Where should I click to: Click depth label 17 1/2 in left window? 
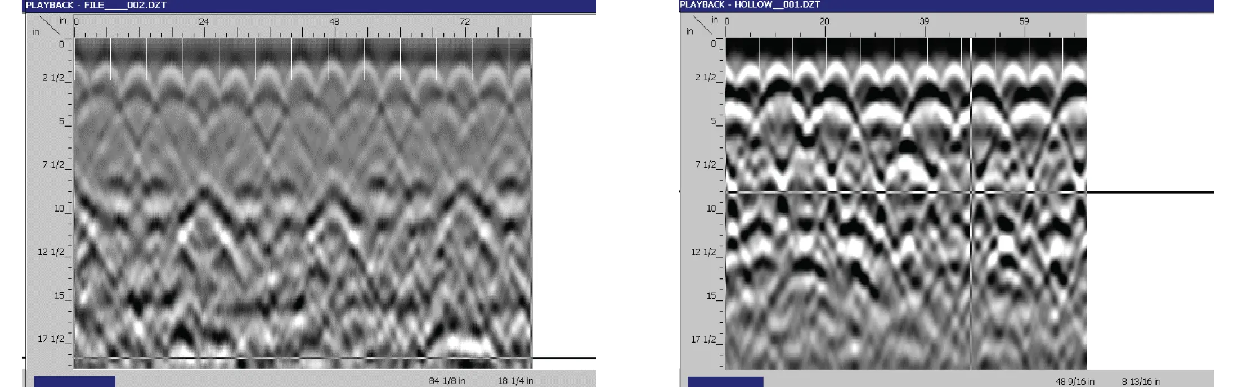coord(51,339)
